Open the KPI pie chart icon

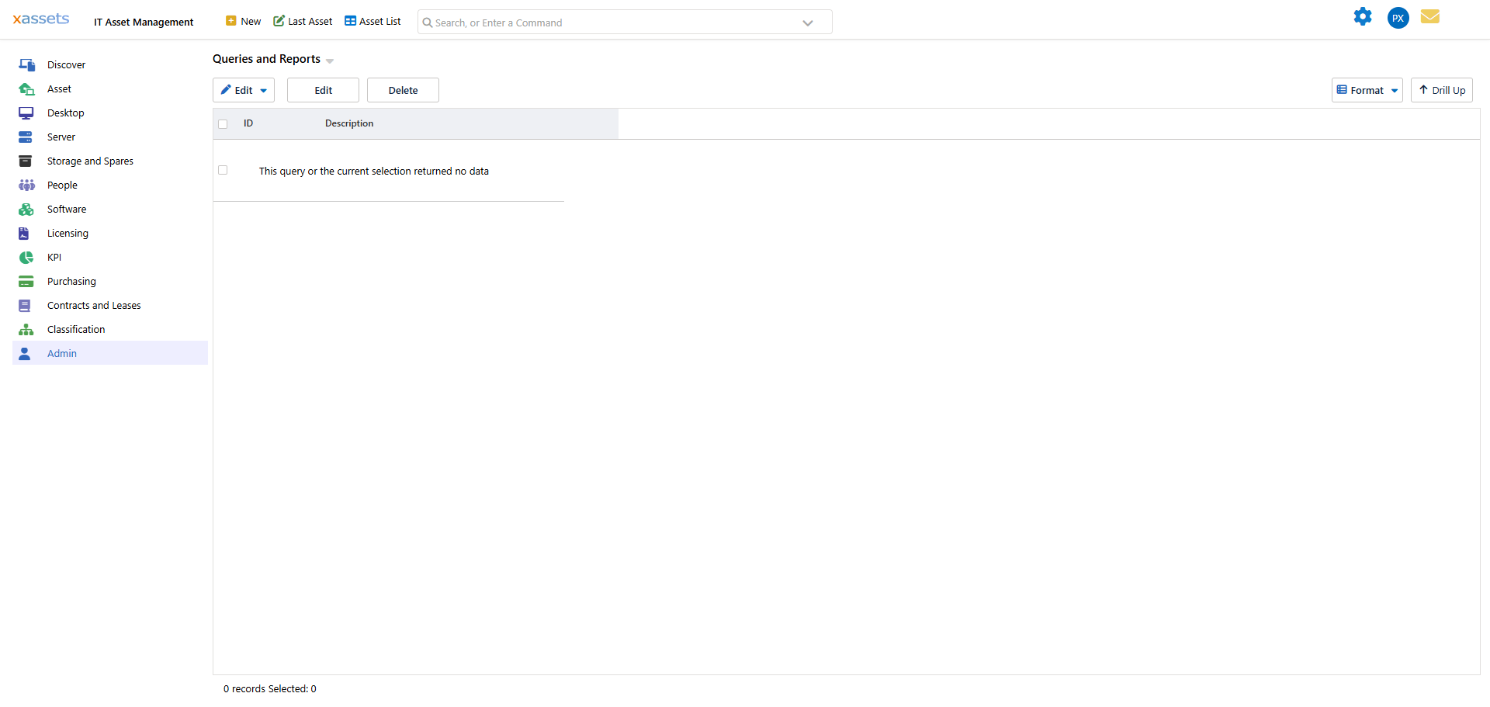pos(27,257)
